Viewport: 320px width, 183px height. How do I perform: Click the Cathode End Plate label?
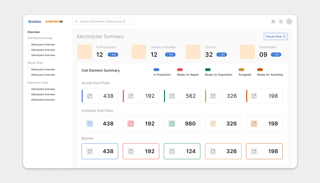[97, 111]
